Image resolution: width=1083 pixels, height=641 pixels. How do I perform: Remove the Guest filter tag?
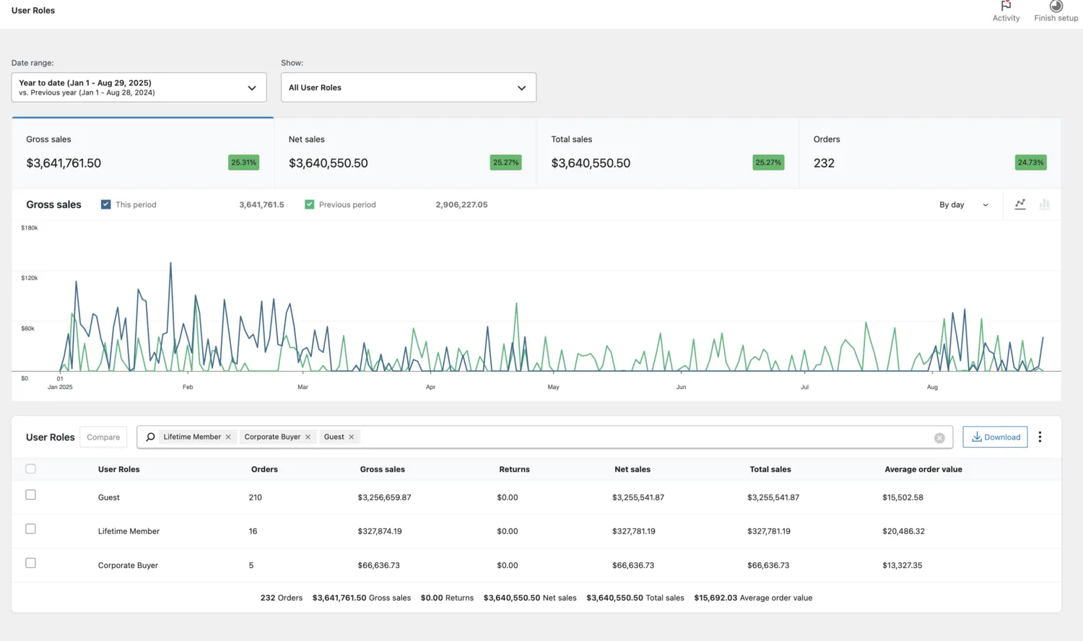click(x=352, y=437)
